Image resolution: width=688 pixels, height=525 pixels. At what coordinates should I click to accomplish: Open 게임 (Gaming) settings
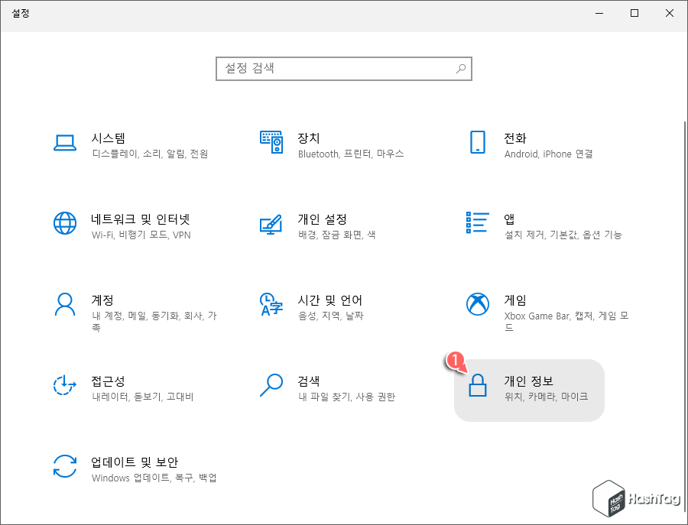527,307
